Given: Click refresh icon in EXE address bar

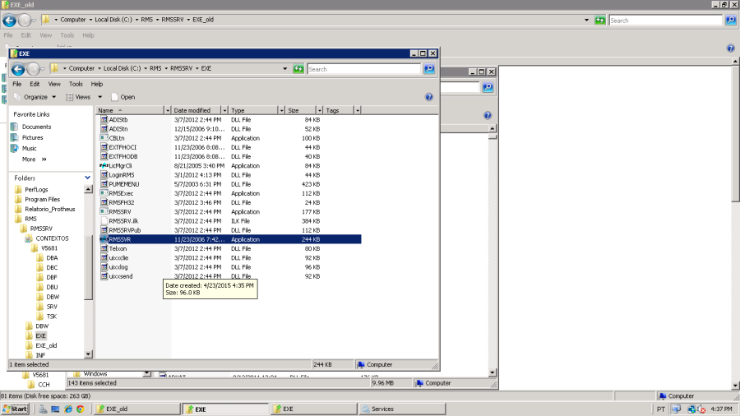Looking at the screenshot, I should point(298,69).
